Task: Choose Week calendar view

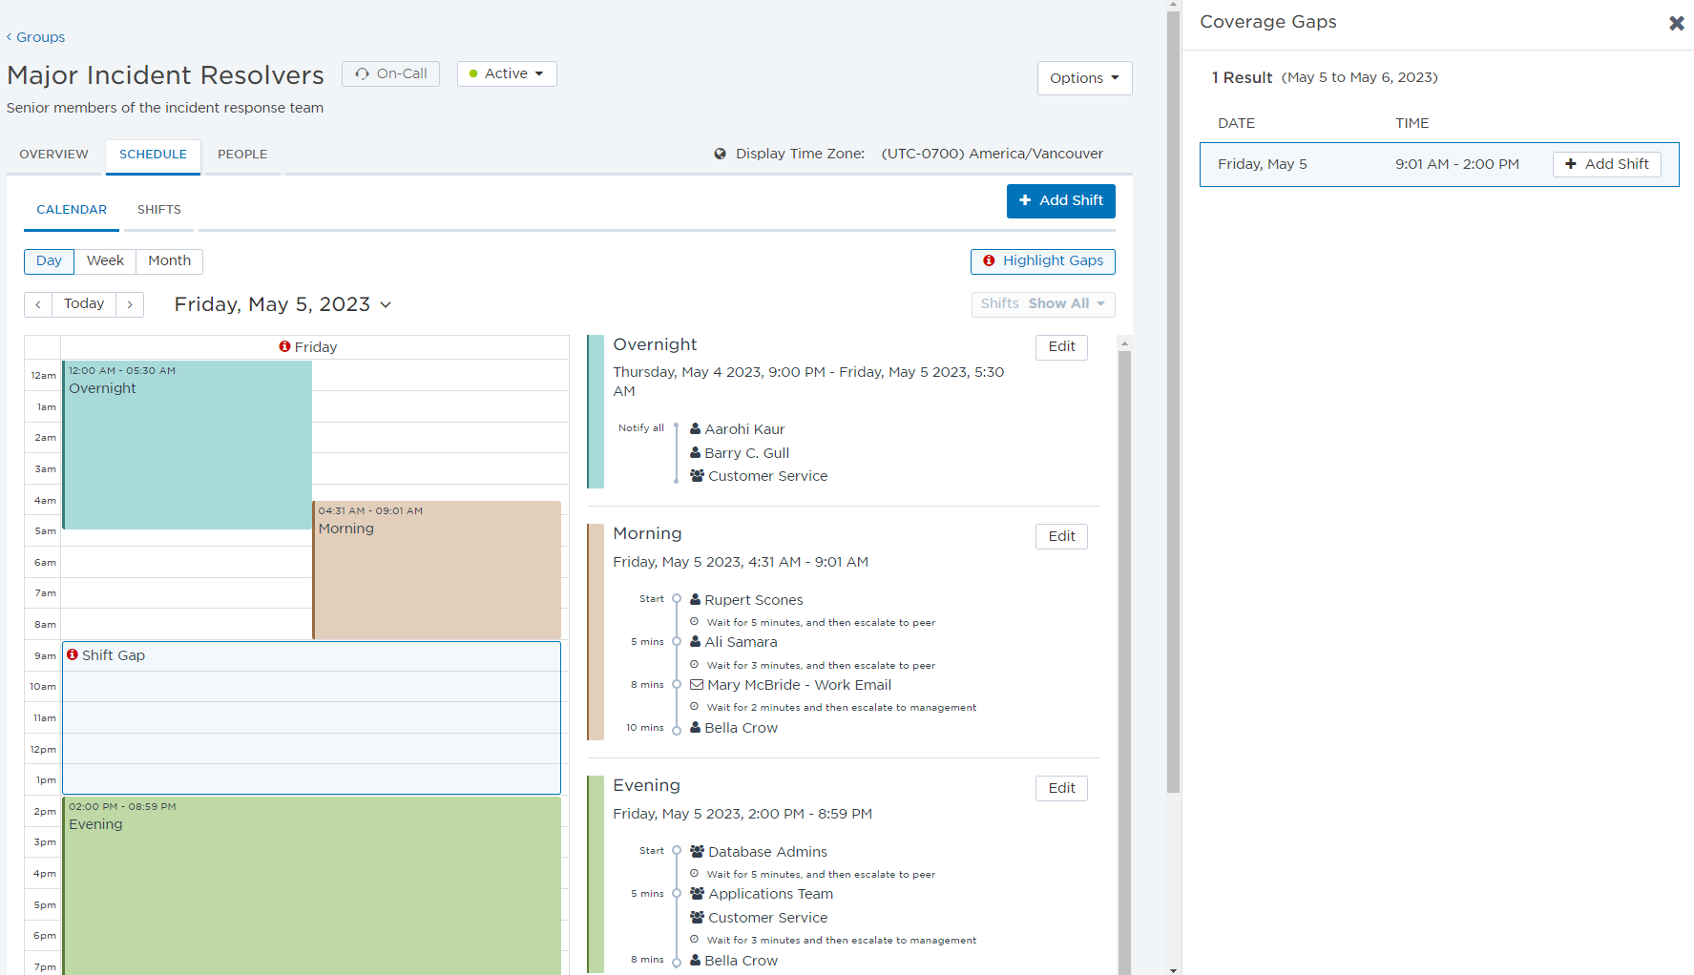Action: (x=105, y=260)
